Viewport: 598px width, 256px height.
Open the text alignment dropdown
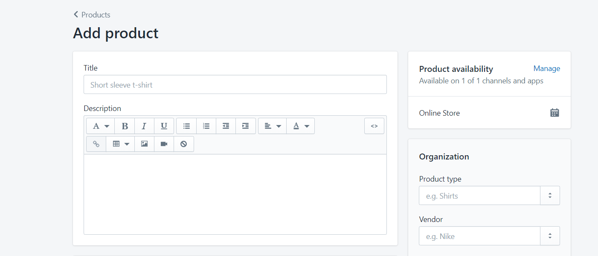click(x=272, y=126)
